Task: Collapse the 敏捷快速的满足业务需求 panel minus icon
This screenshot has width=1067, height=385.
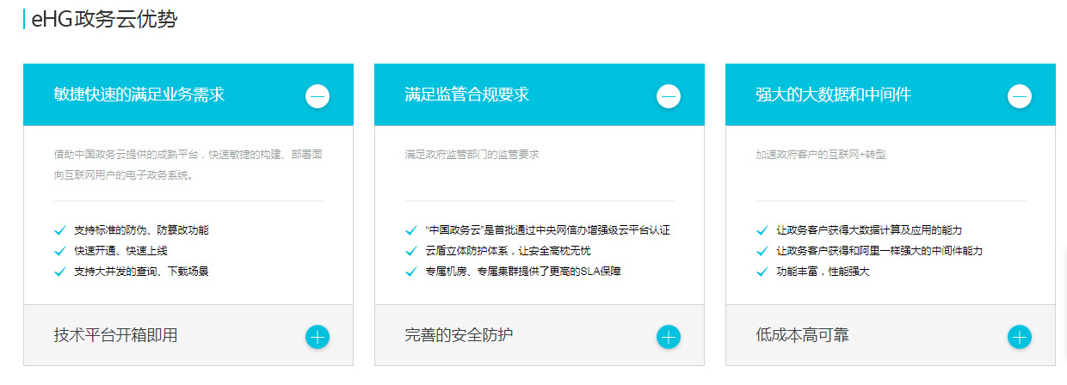Action: (x=318, y=96)
